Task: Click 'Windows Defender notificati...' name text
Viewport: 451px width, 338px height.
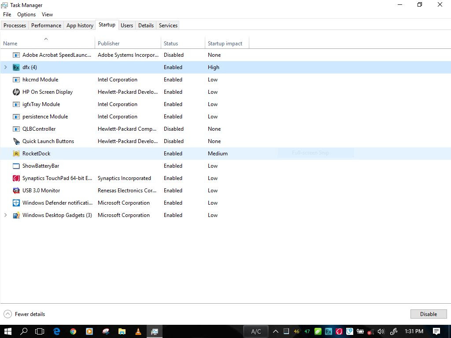Action: tap(58, 203)
